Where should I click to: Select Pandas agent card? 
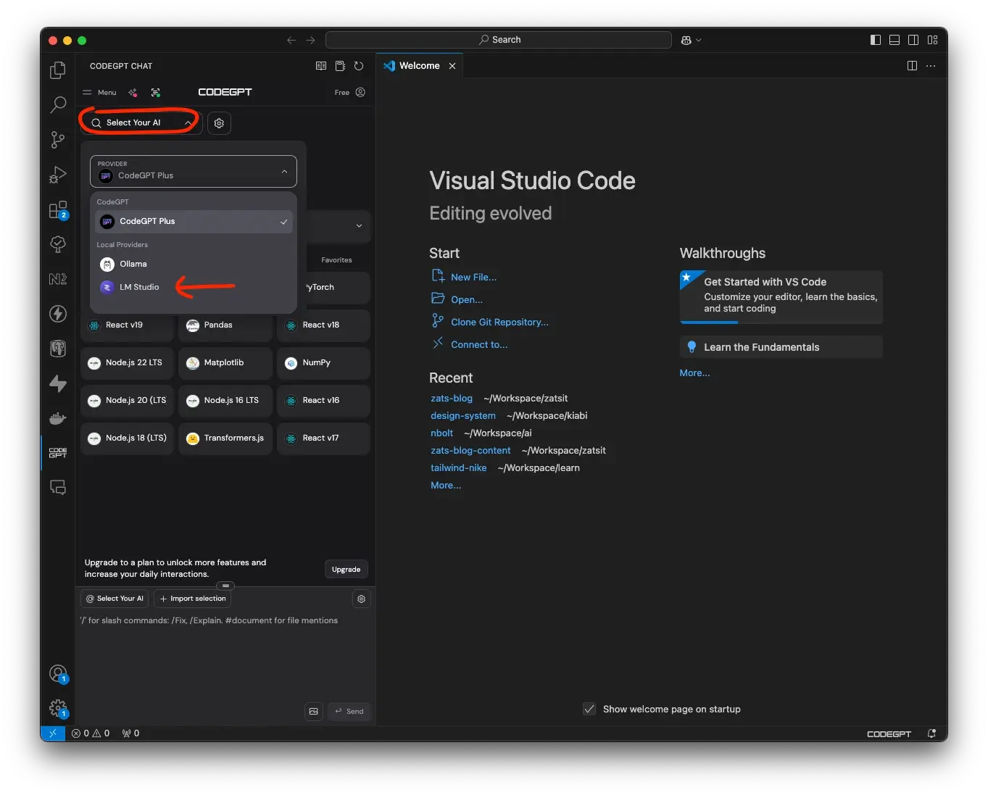(225, 325)
